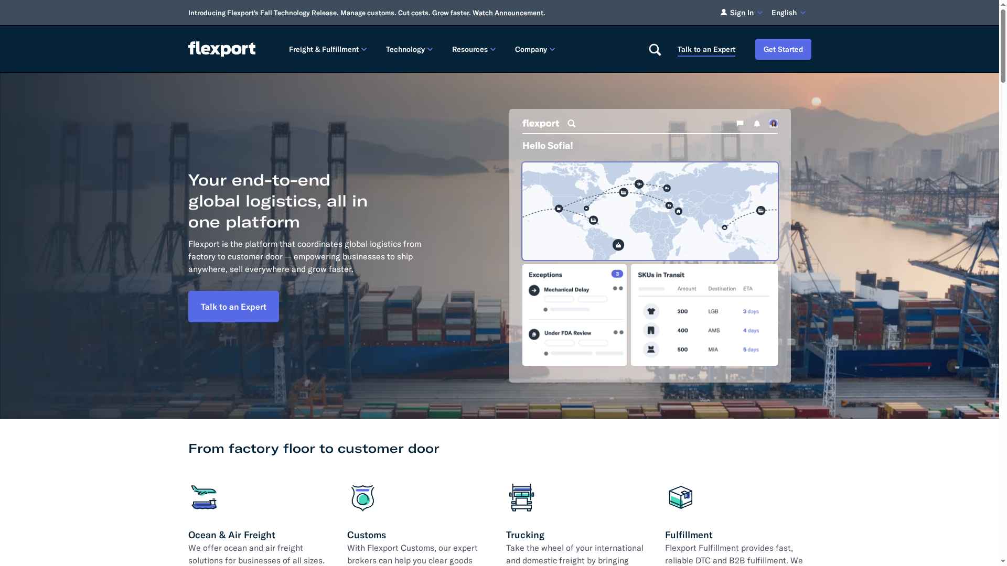Click the search magnifier inside the dashboard mockup
This screenshot has height=566, width=1007.
[572, 124]
